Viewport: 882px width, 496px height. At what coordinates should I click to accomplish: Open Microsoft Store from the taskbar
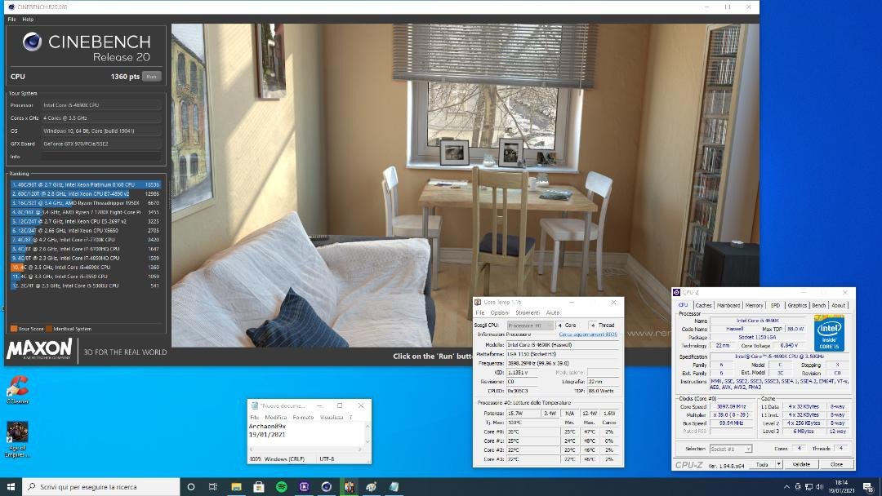pyautogui.click(x=259, y=486)
